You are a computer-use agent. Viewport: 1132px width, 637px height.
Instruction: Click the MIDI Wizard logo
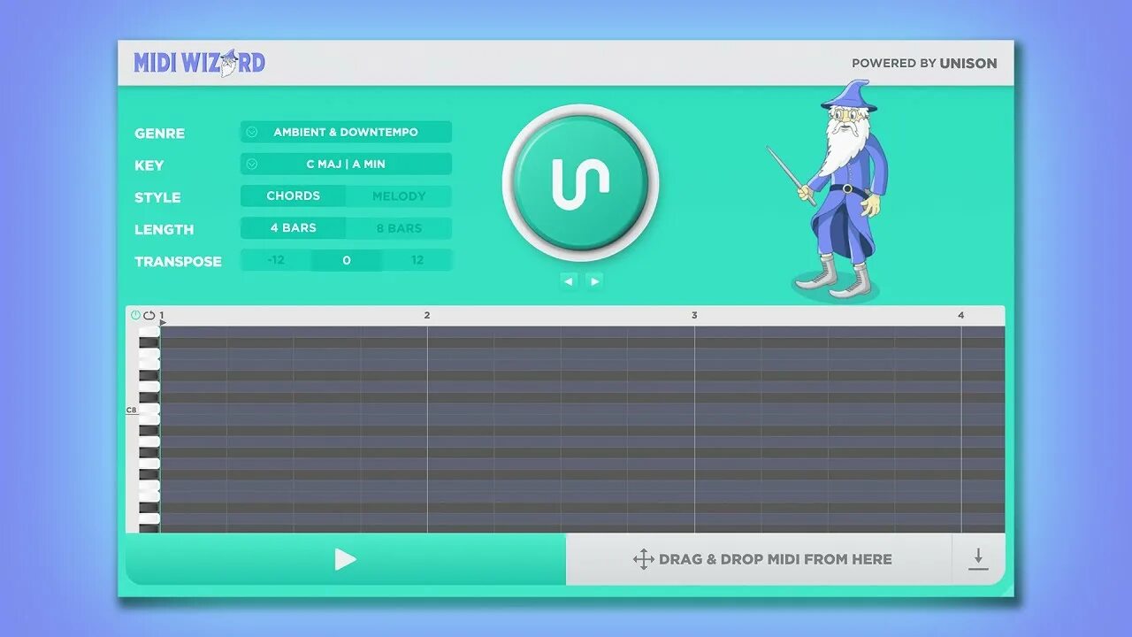pyautogui.click(x=199, y=63)
